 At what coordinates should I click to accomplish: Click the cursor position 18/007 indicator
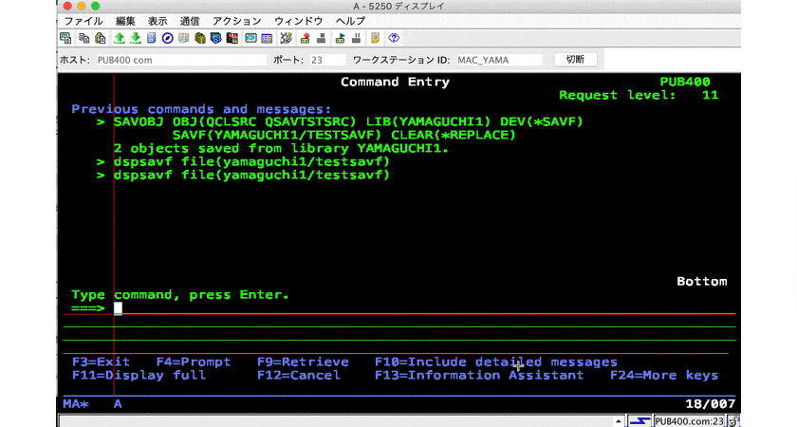click(710, 404)
